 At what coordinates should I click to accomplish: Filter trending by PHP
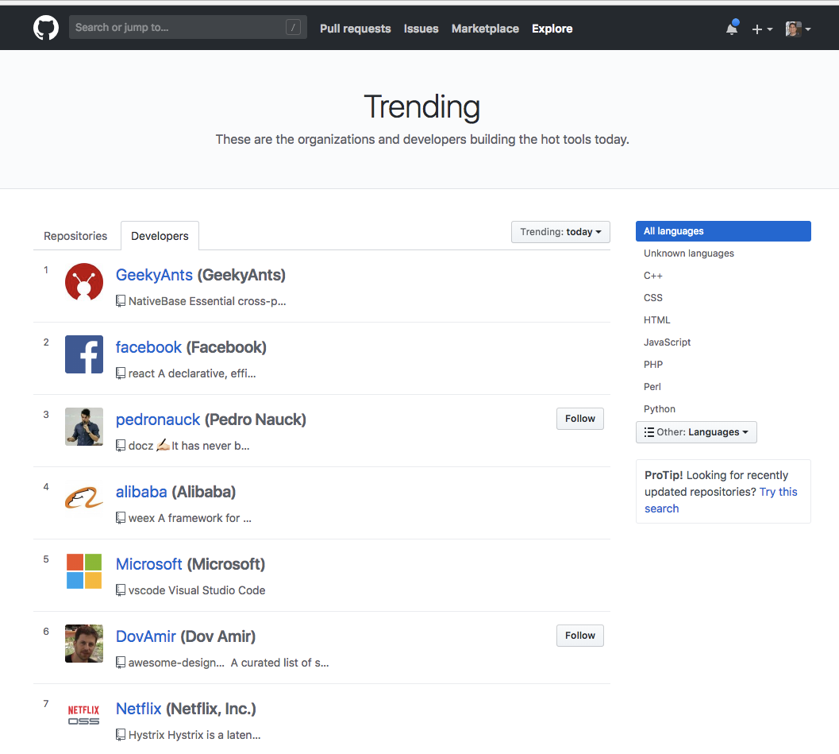click(x=652, y=365)
